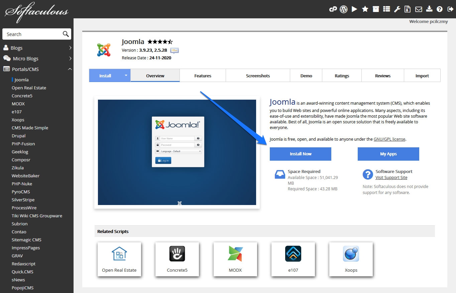Open the Install tab dropdown arrow
Viewport: 456px width, 293px height.
point(126,75)
